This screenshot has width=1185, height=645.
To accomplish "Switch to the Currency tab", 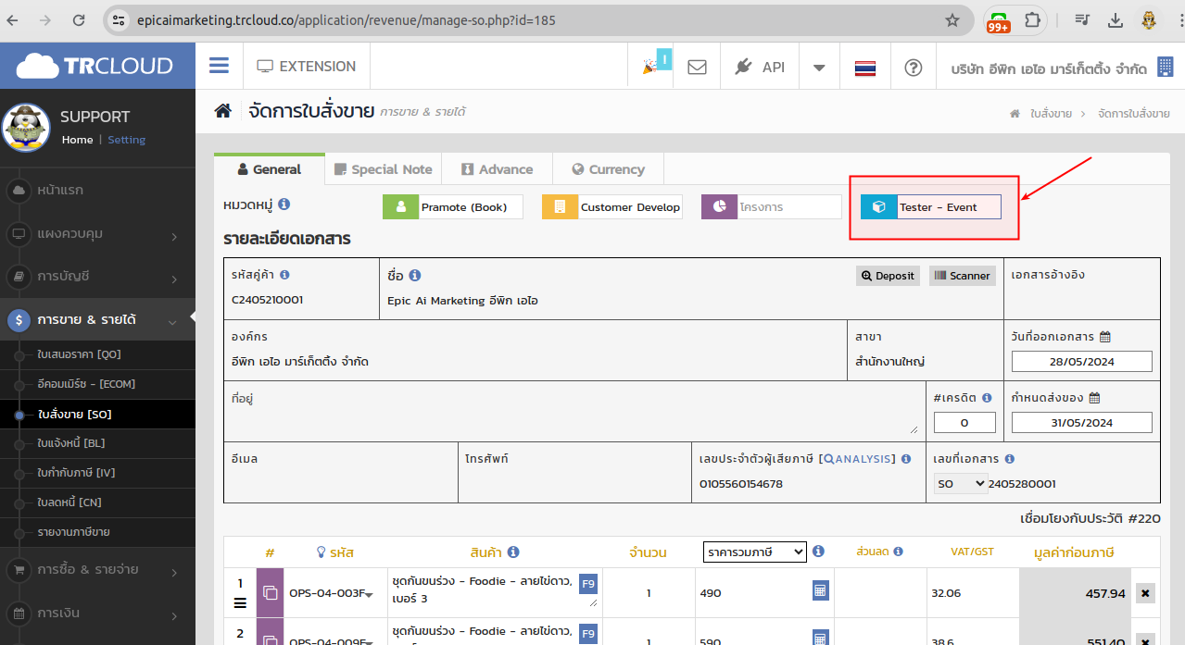I will 608,169.
